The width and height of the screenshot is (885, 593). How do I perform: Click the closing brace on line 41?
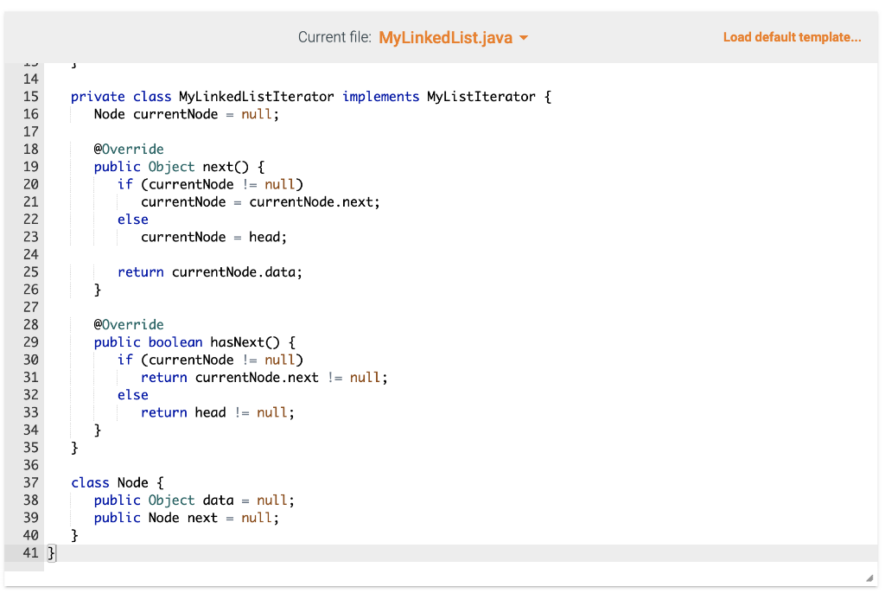point(51,553)
